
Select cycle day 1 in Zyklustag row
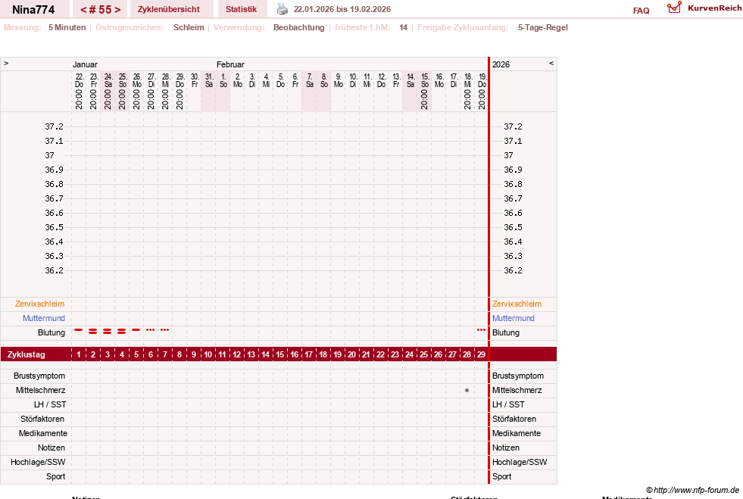(x=79, y=354)
